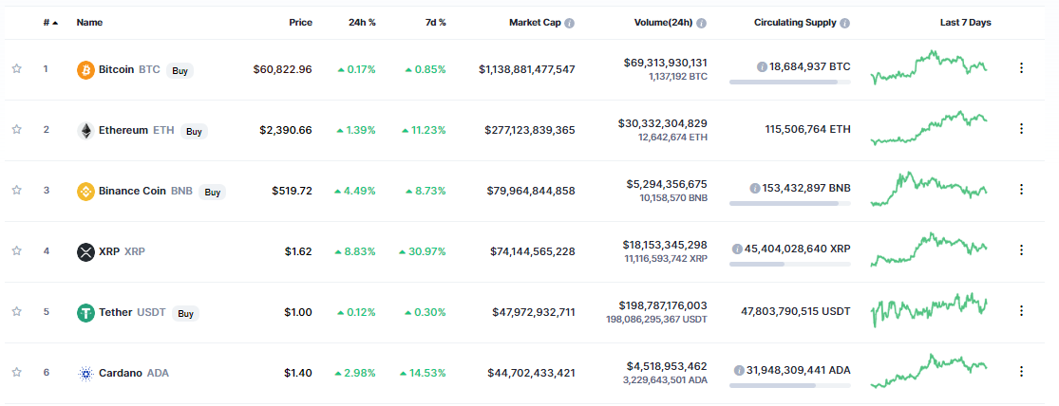Image resolution: width=1059 pixels, height=406 pixels.
Task: Click info icon beside ADA circulating supply
Action: click(x=740, y=370)
